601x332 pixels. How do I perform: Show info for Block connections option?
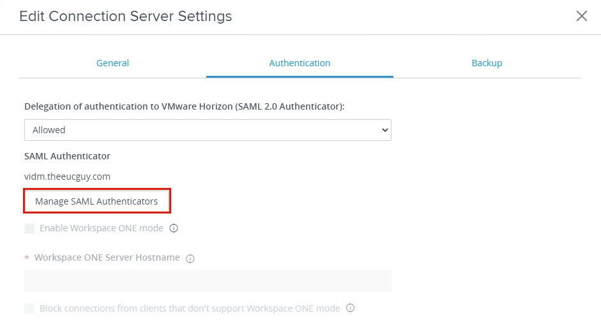coord(351,308)
